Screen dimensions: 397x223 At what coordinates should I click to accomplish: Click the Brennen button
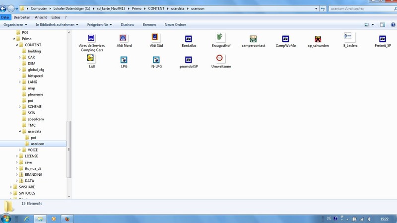(149, 24)
